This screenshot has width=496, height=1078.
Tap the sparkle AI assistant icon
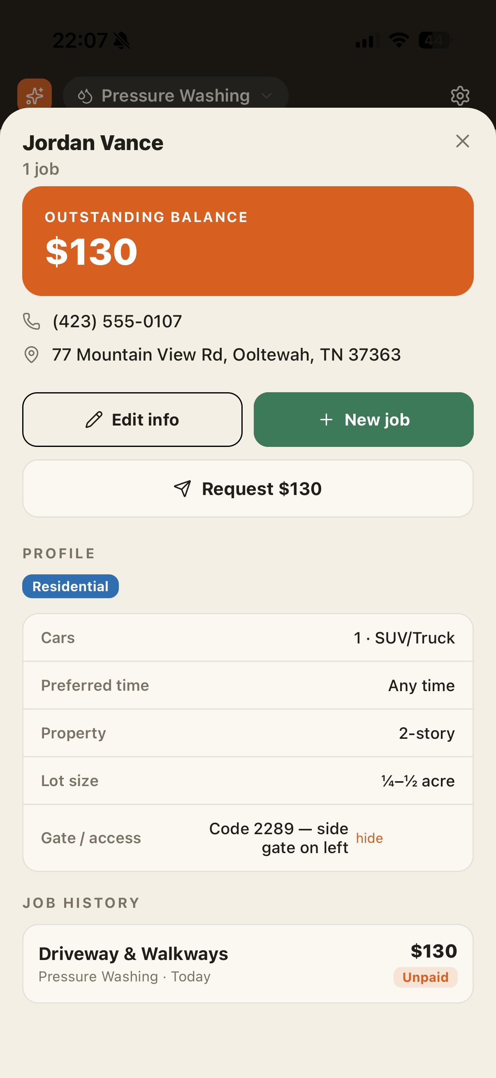pos(34,95)
